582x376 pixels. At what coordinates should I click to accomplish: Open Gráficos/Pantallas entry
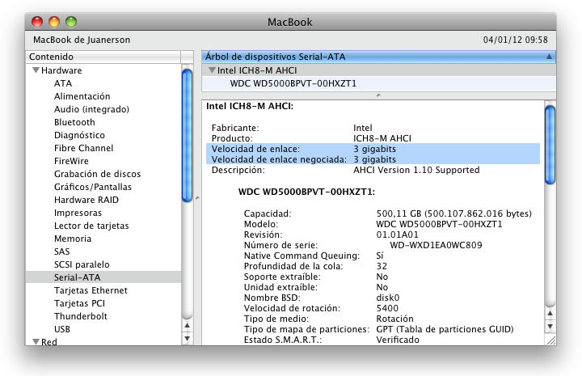tap(93, 187)
